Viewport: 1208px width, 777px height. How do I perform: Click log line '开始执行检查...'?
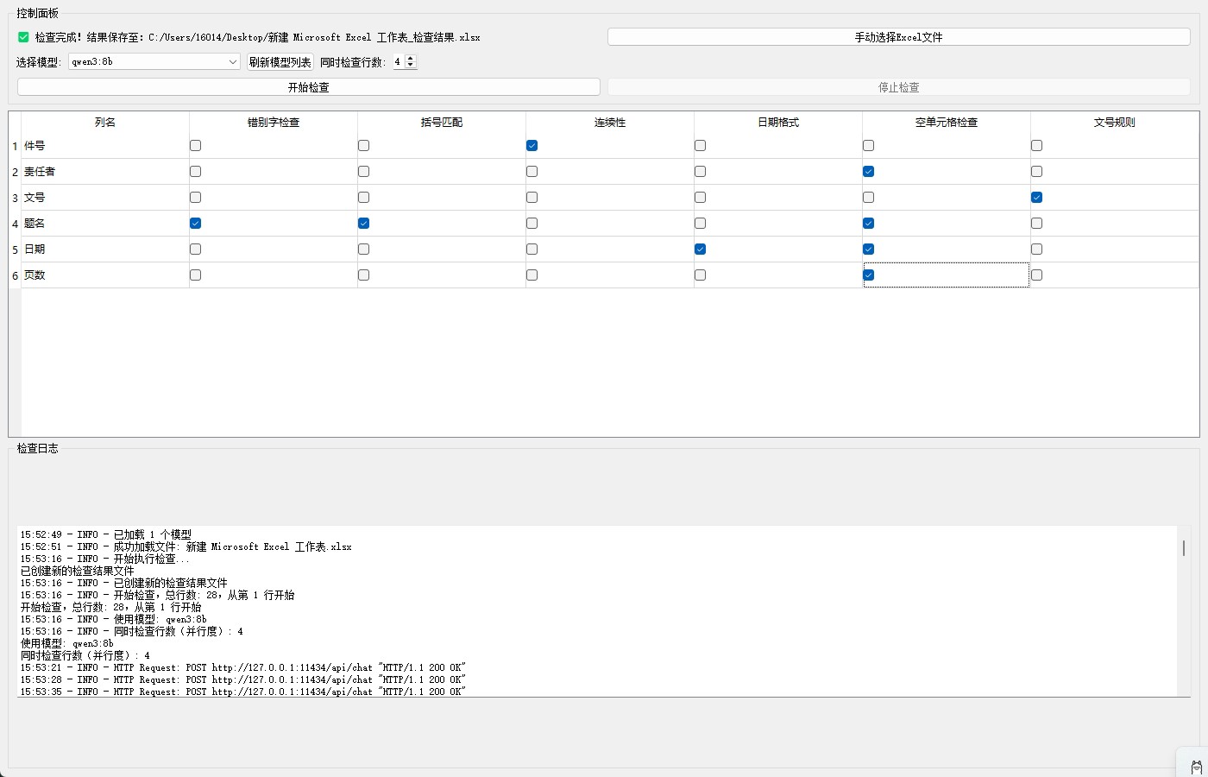104,559
